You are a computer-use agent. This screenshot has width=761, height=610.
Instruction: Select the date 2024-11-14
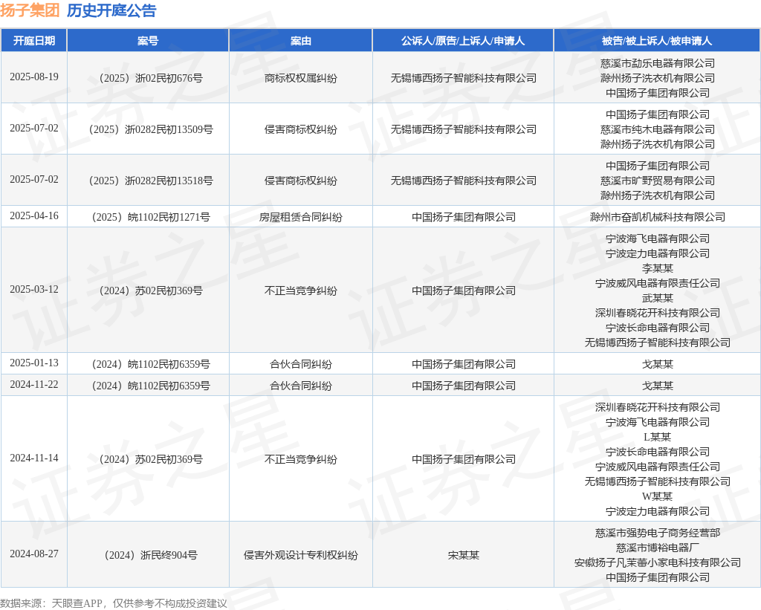pos(34,458)
